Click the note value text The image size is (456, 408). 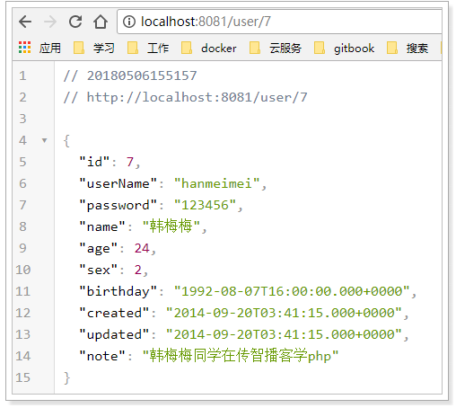pos(241,356)
